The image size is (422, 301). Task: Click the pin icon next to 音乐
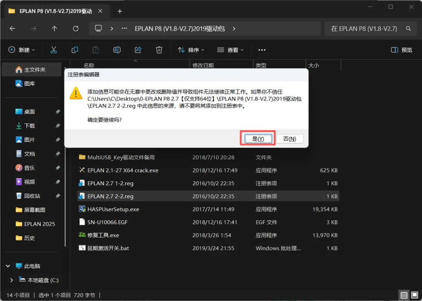coord(57,168)
